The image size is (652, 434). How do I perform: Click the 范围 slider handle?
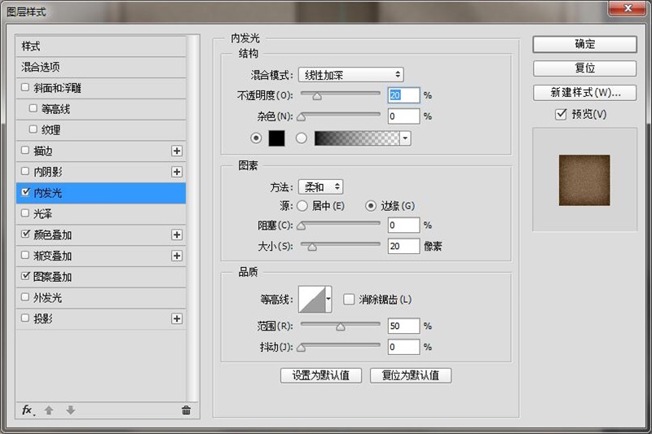coord(341,327)
